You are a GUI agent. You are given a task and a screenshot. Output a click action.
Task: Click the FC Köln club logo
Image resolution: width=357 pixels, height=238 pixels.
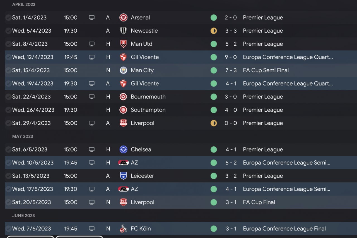click(x=123, y=229)
